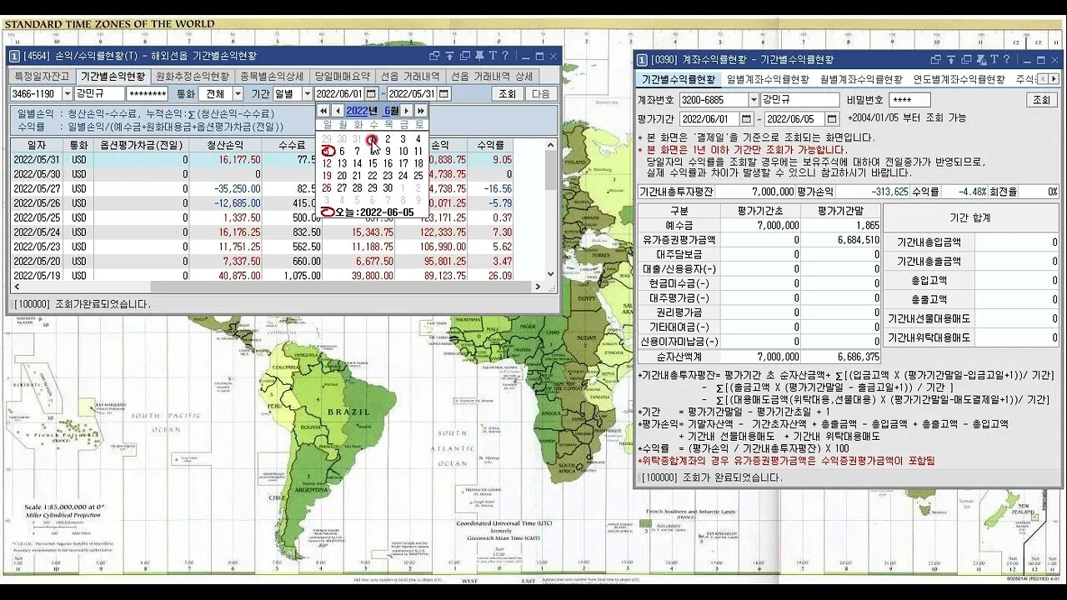
Task: Switch to 선옵 거래내역 상세 tab
Action: pyautogui.click(x=491, y=76)
